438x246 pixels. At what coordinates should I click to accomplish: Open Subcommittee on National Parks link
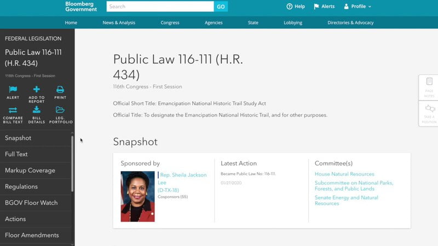pos(354,186)
